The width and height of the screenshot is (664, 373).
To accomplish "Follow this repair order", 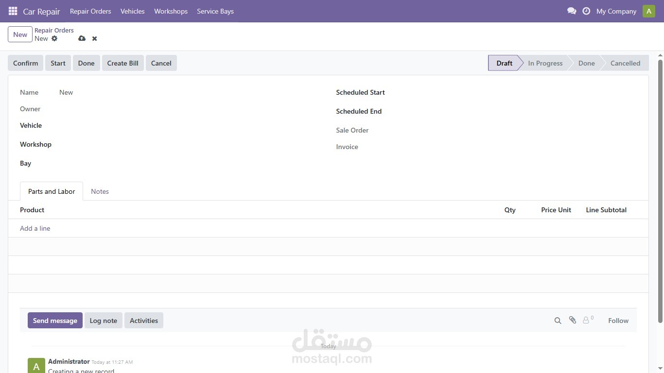I will [x=618, y=320].
